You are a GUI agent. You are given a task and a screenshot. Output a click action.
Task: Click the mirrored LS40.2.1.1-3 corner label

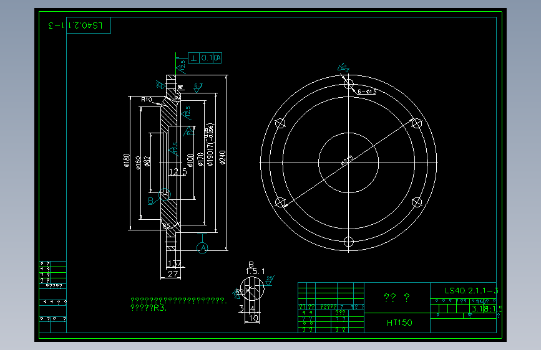[x=76, y=25]
